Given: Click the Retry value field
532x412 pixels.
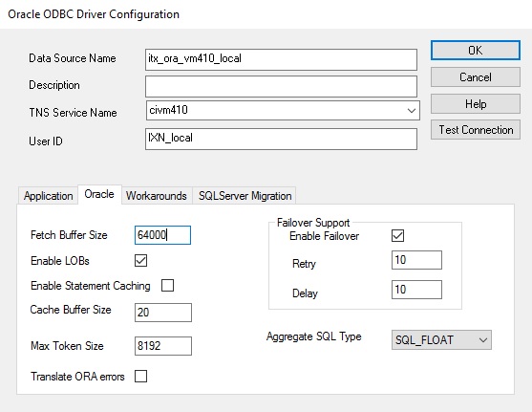Looking at the screenshot, I should 416,260.
